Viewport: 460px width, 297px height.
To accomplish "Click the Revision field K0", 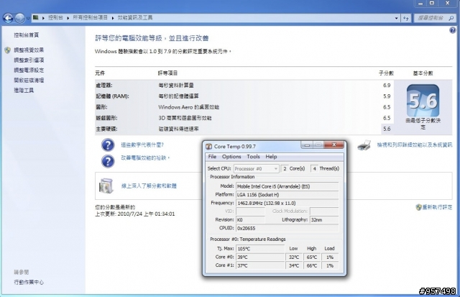I will point(250,220).
